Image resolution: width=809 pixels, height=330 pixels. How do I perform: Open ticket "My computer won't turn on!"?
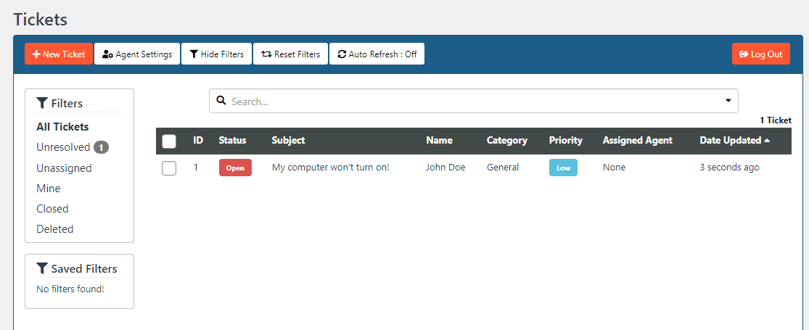[330, 168]
